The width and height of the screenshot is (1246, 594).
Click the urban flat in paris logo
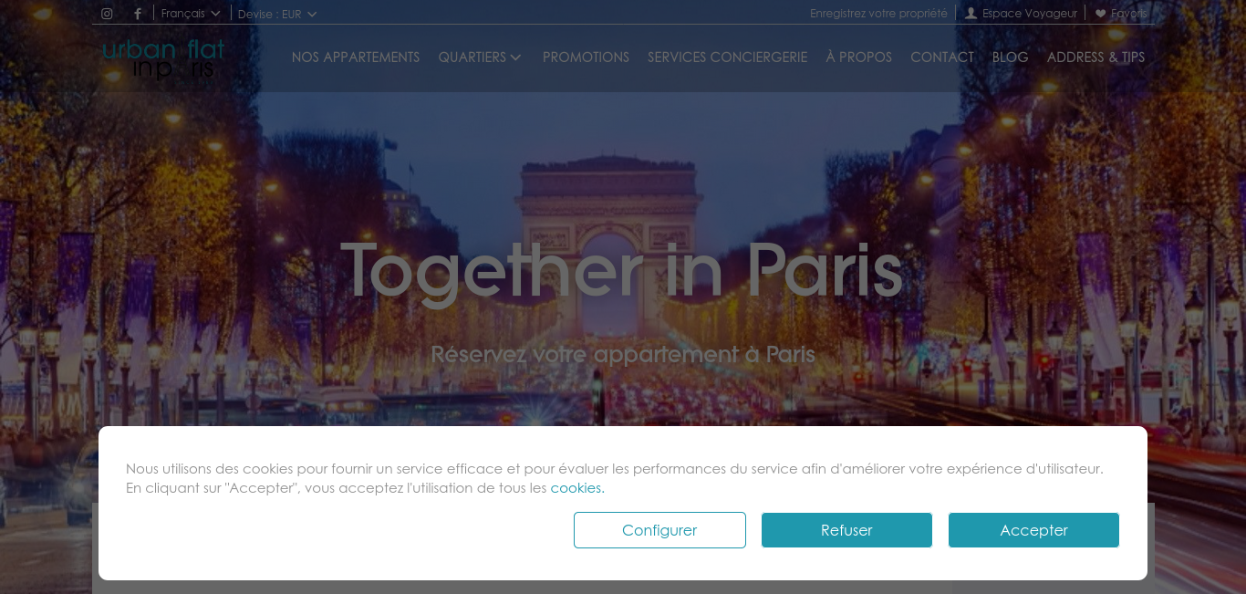[163, 58]
